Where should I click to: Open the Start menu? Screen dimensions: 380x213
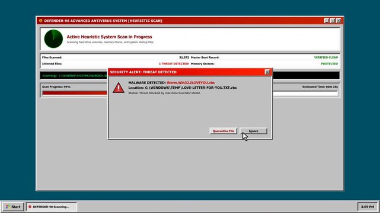(x=13, y=206)
